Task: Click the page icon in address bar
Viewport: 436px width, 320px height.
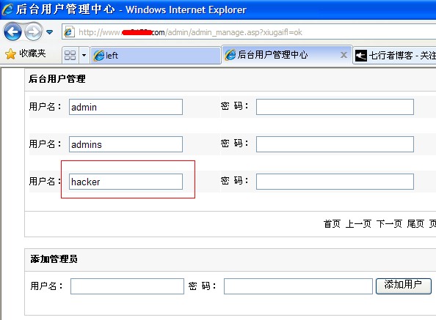Action: tap(69, 32)
